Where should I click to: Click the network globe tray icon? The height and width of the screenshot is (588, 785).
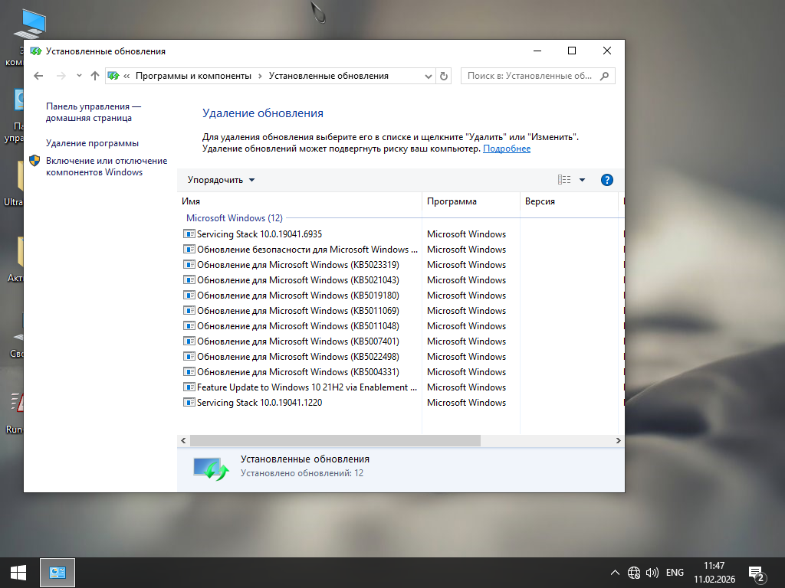coord(634,573)
